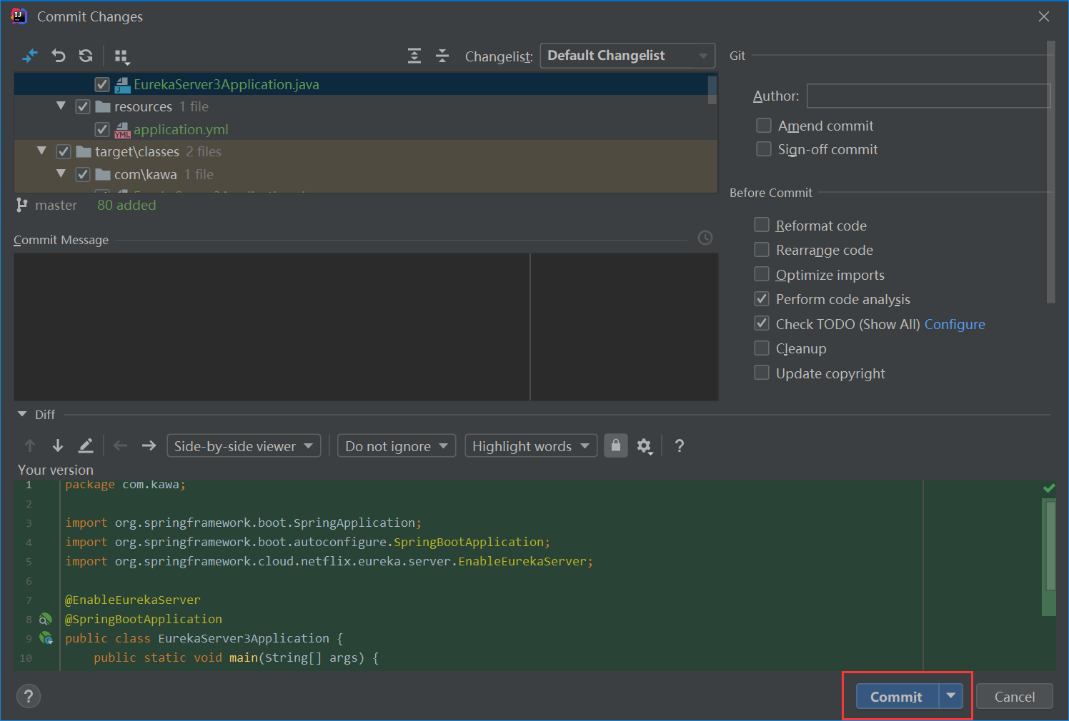
Task: Collapse the Diff section
Action: (x=22, y=414)
